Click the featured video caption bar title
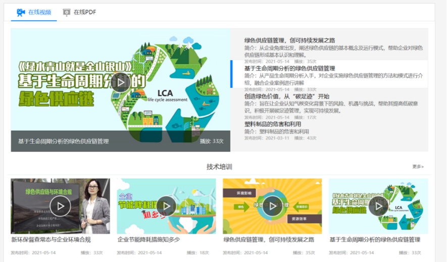This screenshot has width=447, height=262. [64, 141]
